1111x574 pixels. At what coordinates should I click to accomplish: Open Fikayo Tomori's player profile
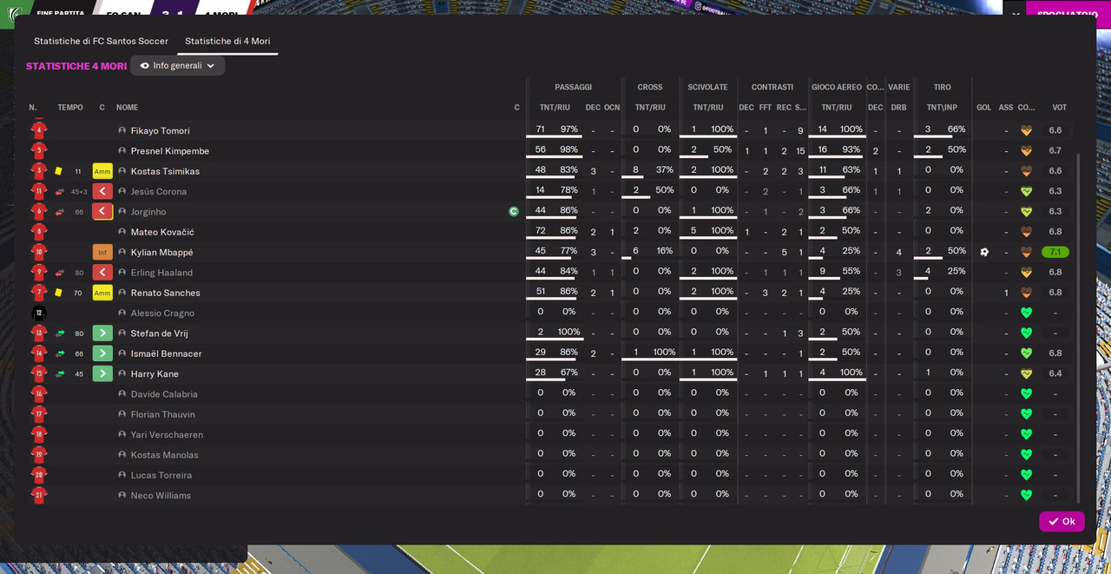click(x=160, y=131)
